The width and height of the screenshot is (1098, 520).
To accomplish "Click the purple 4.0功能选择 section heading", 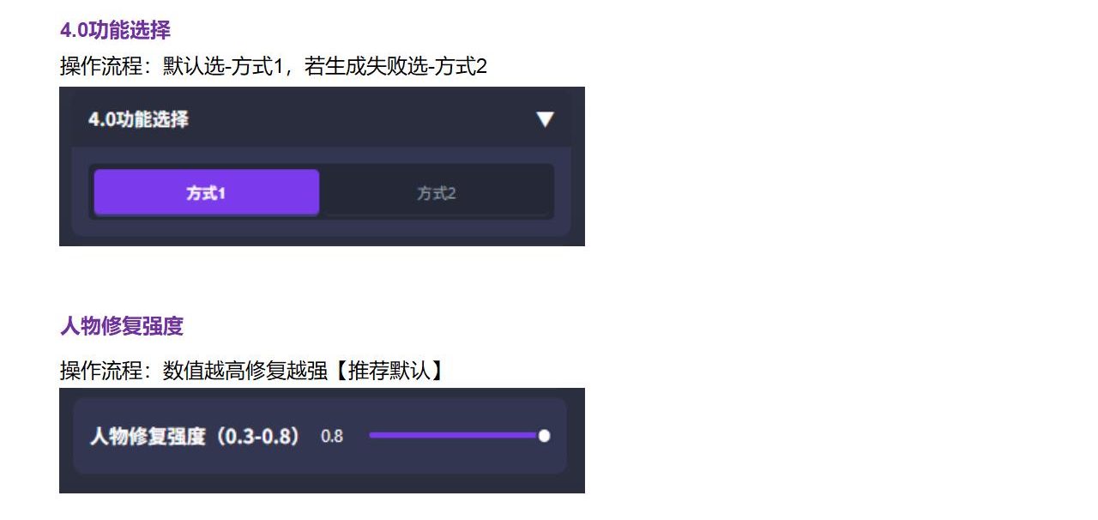I will 115,30.
